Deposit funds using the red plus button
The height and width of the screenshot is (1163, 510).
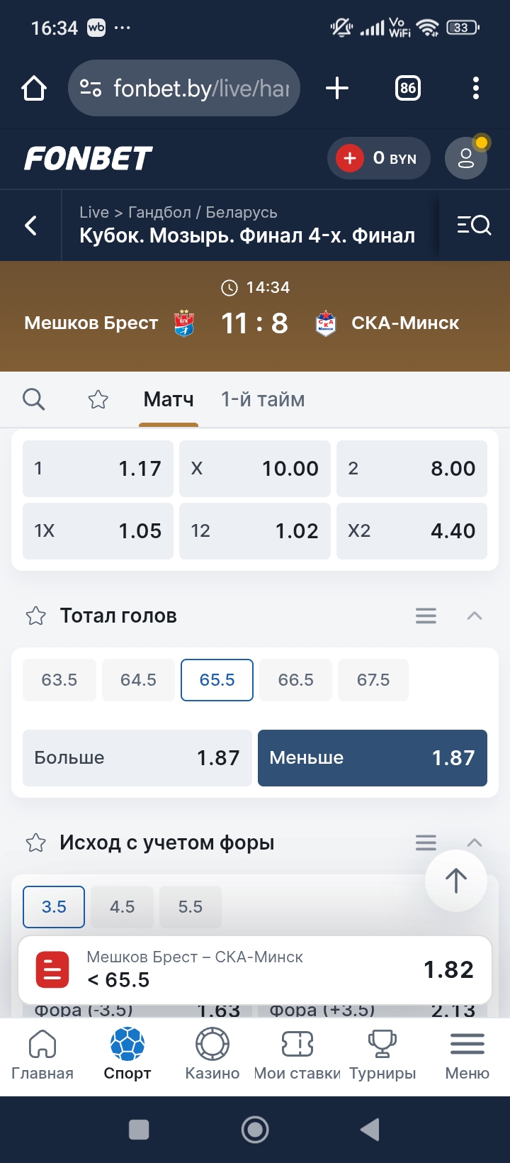tap(349, 158)
